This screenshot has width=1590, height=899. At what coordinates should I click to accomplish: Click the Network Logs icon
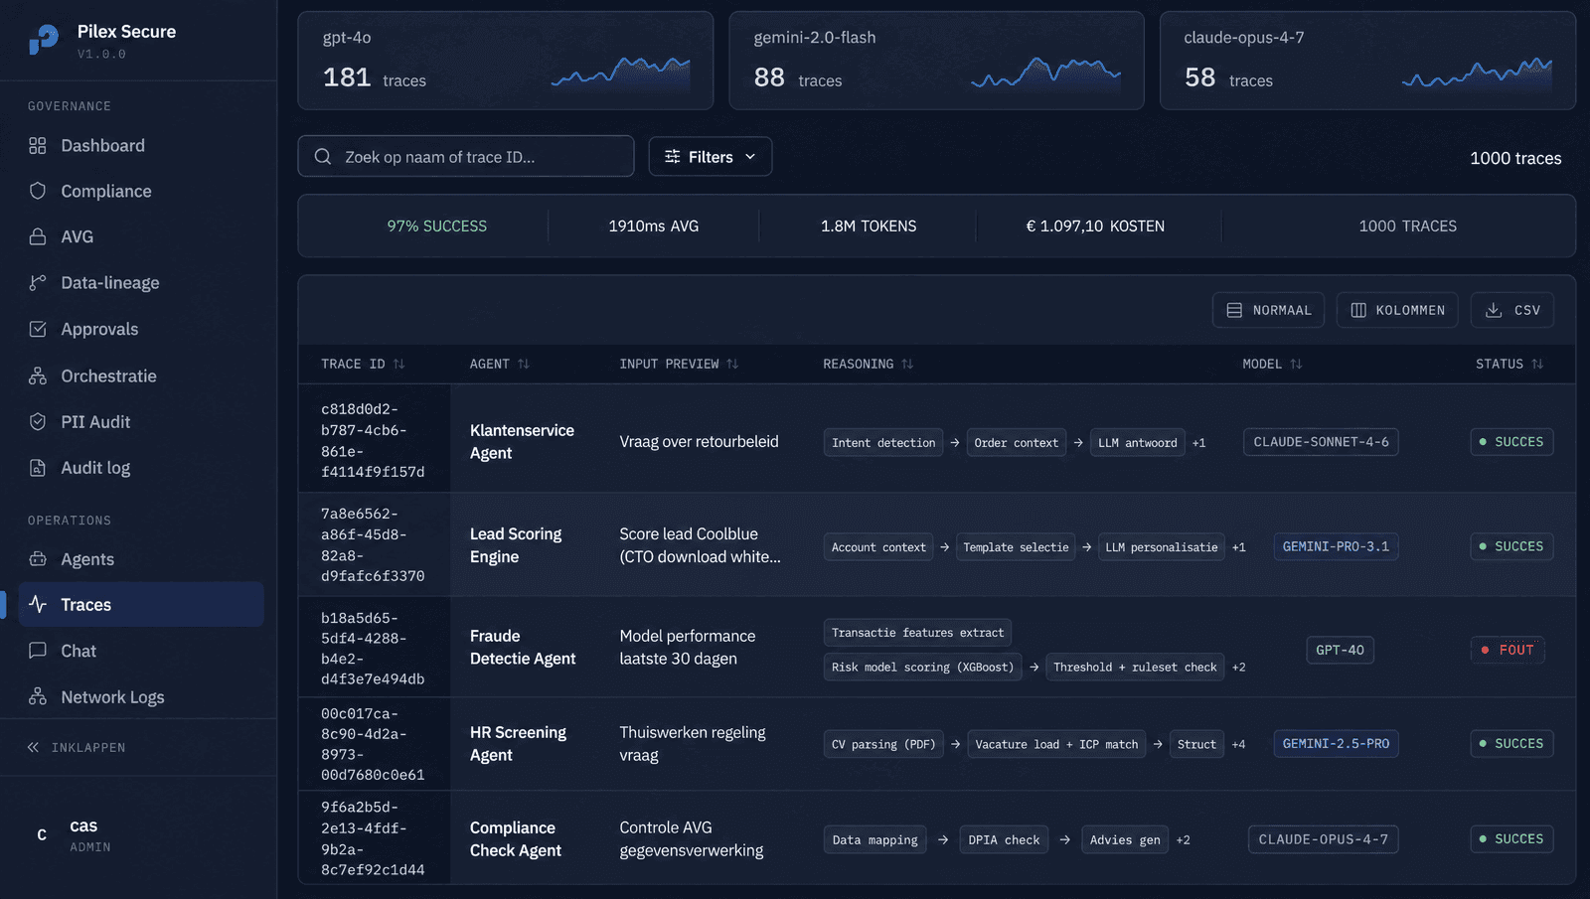[38, 696]
